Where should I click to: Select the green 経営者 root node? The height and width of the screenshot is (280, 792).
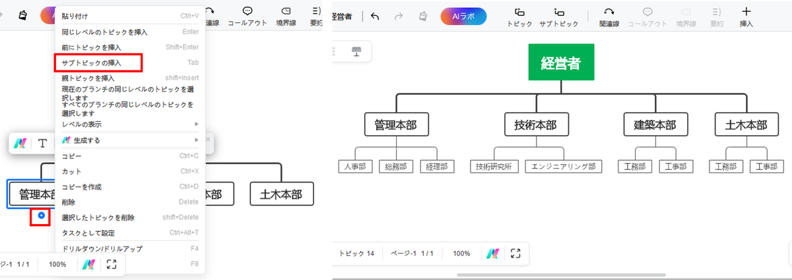tap(561, 62)
